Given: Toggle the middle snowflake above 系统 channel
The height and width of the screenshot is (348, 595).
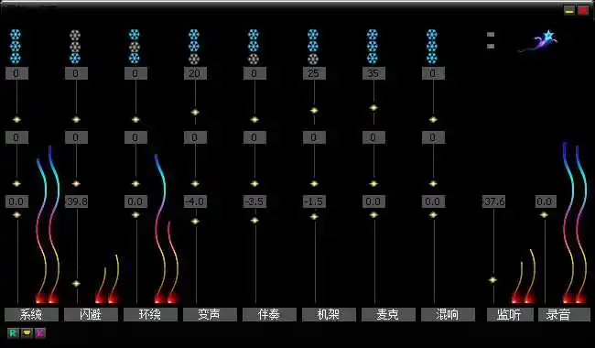Looking at the screenshot, I should 16,47.
